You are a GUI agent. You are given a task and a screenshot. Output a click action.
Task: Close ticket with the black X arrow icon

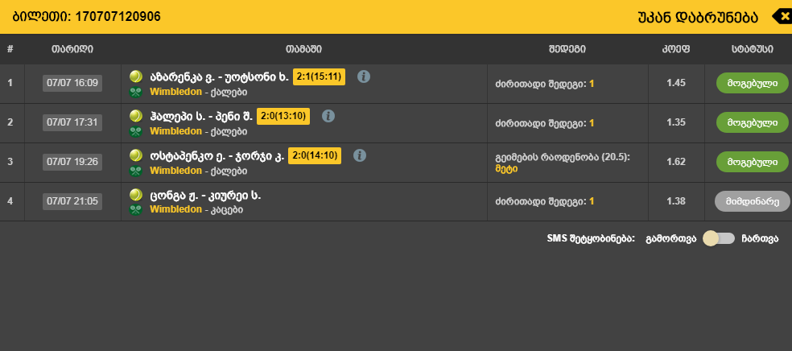point(782,17)
